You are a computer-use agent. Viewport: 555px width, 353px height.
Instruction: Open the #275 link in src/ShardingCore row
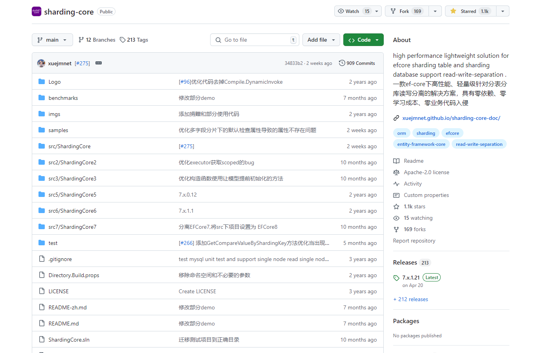pos(187,146)
